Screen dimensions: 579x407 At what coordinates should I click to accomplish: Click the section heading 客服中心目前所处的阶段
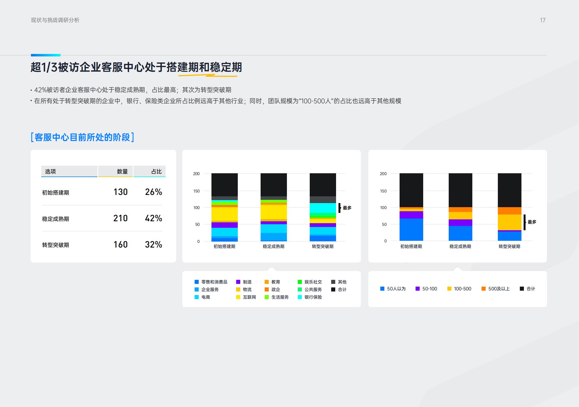[x=83, y=137]
